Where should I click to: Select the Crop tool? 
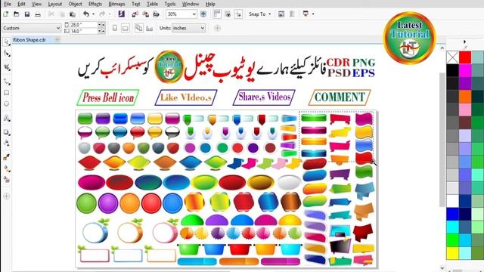pos(7,67)
